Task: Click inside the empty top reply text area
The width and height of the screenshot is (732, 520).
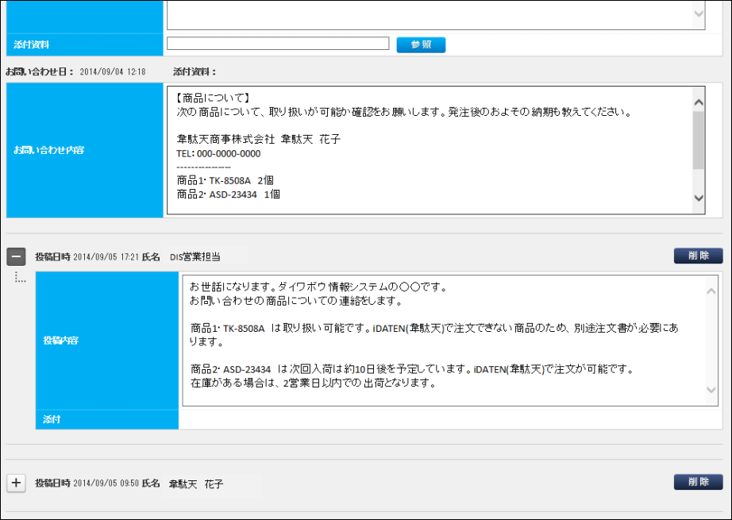Action: coord(429,14)
